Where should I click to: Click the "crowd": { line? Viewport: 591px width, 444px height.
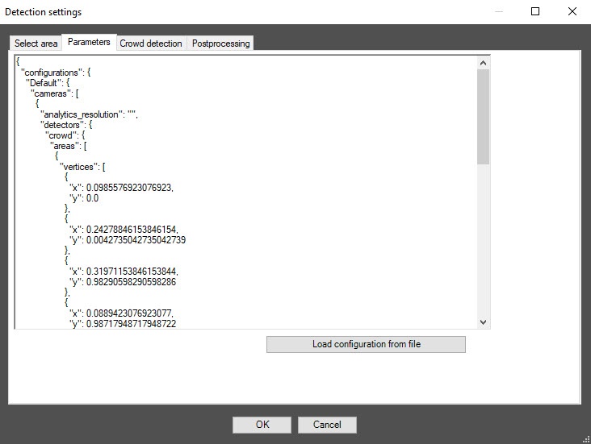65,135
